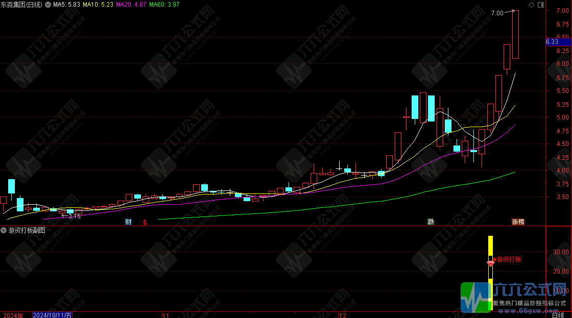
Task: Click the MA5: 5.83 indicator label
Action: [67, 5]
